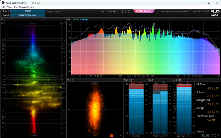Open the View menu
This screenshot has width=221, height=138.
coord(9,7)
